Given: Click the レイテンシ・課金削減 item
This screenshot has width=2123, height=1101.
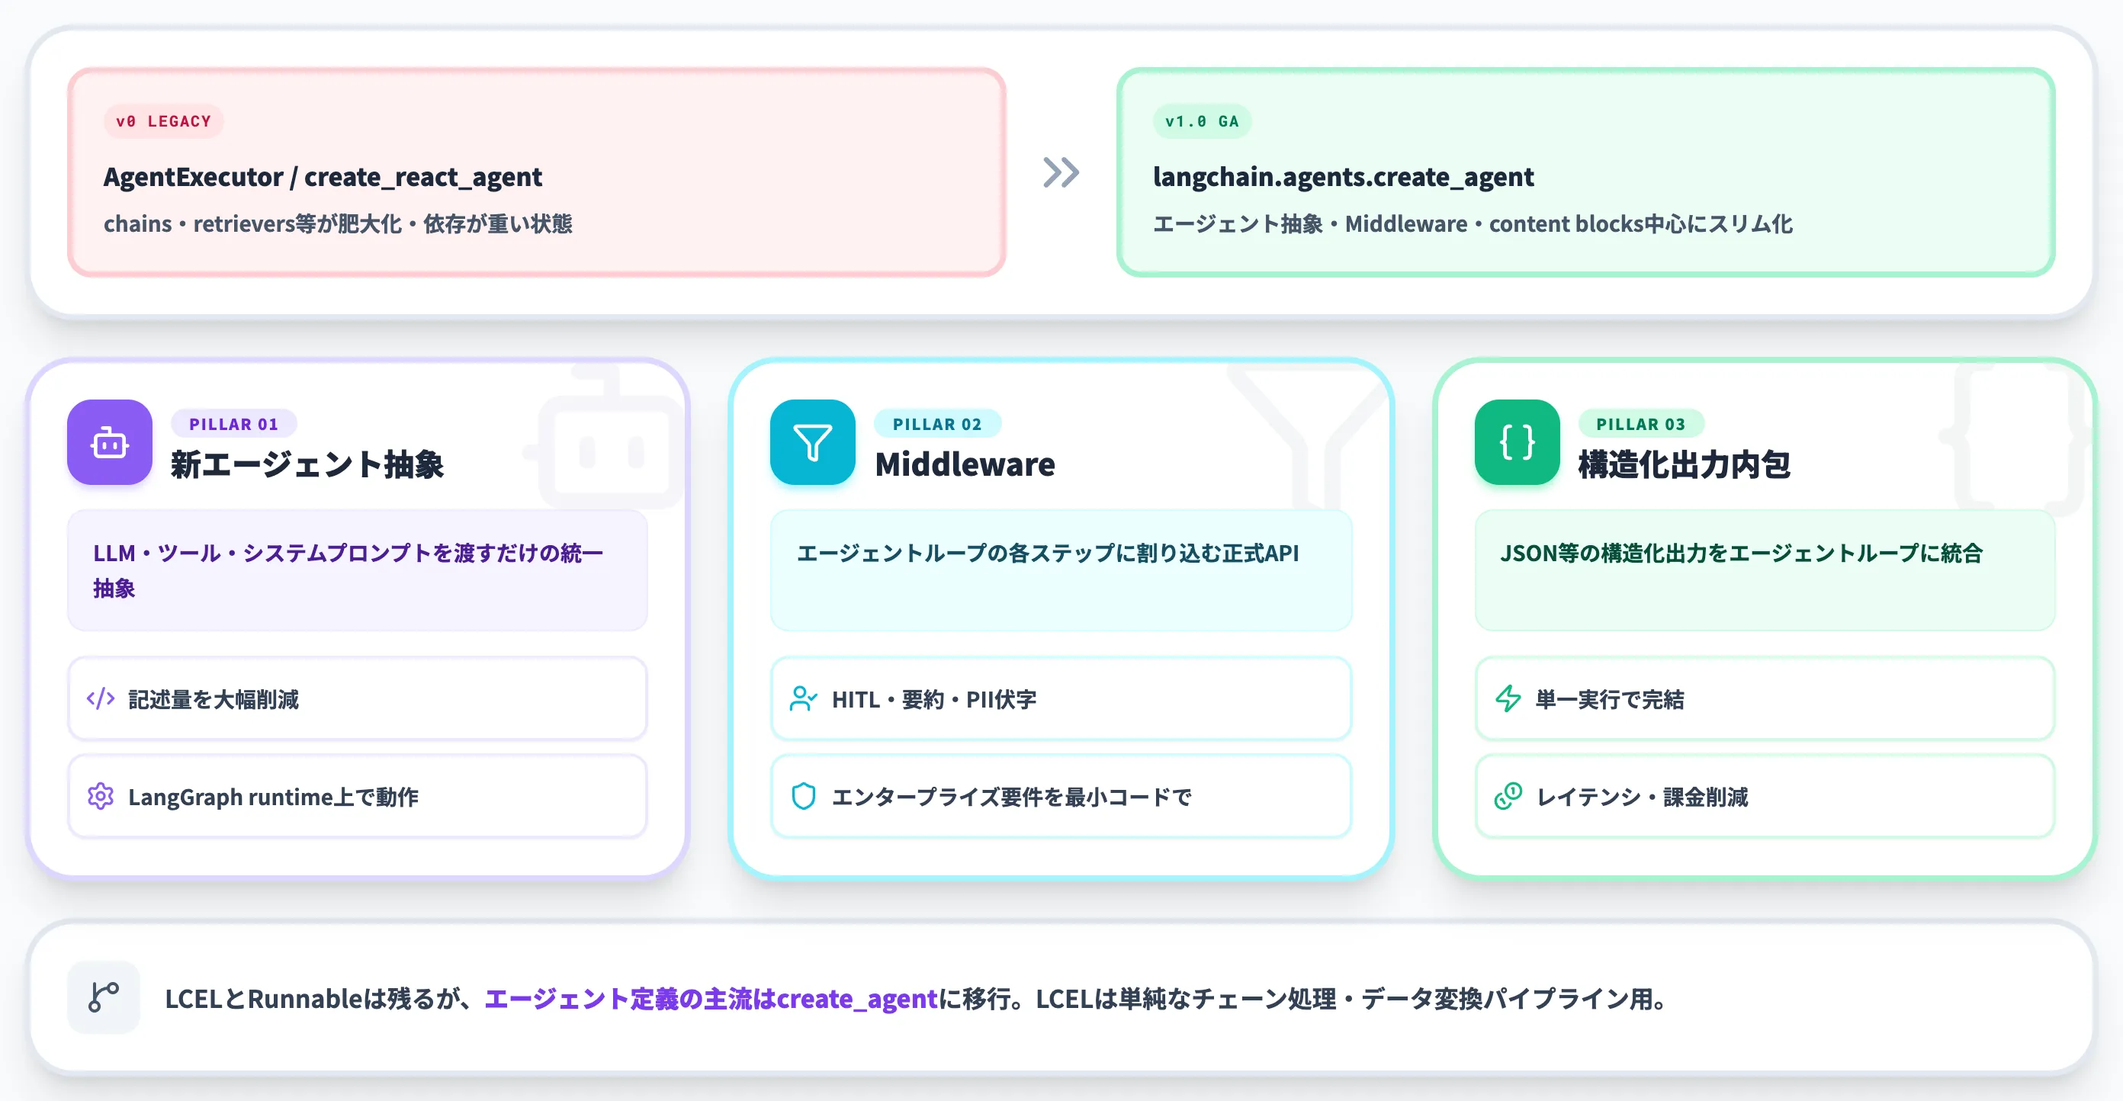Looking at the screenshot, I should click(x=1765, y=796).
